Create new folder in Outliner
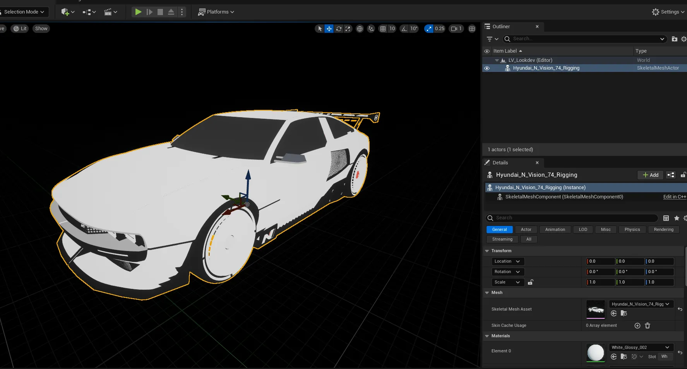 pos(674,39)
